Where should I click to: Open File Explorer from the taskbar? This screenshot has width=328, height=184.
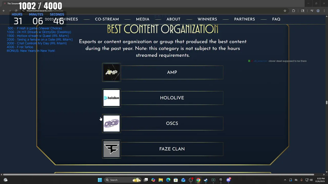161,180
